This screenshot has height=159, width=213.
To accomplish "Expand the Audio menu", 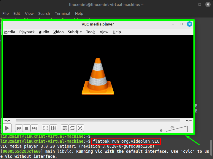I will click(x=44, y=32).
